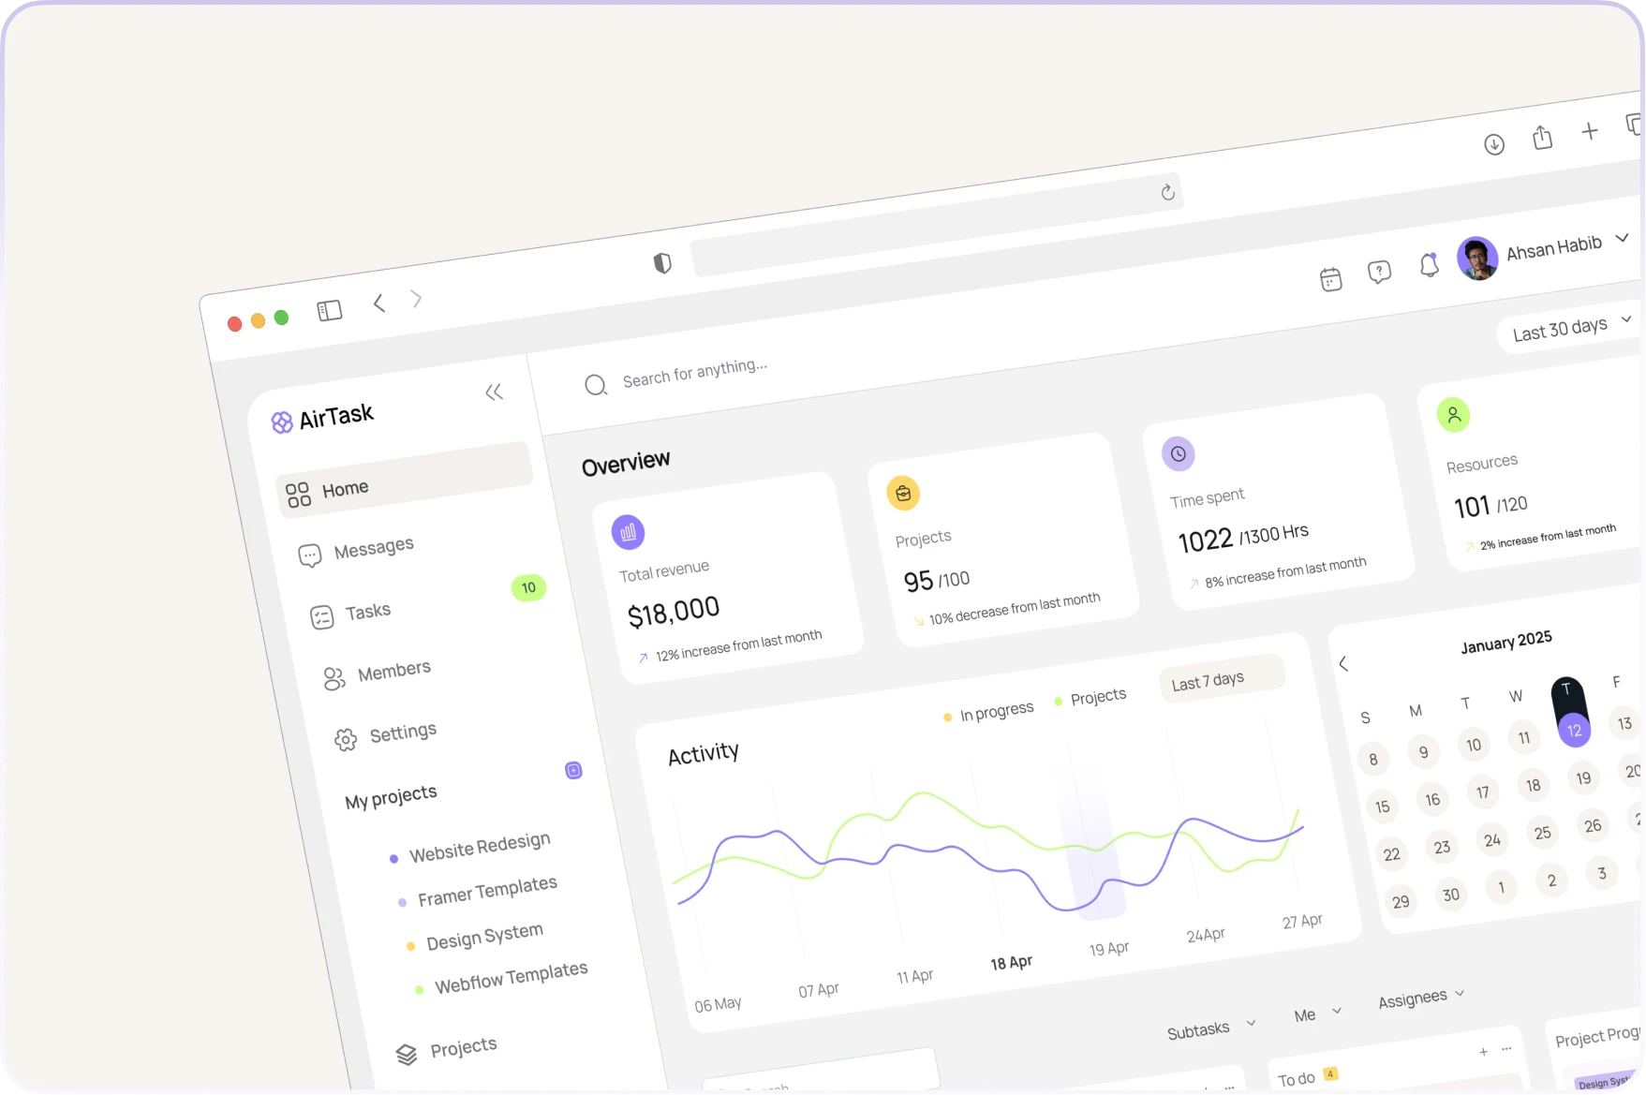Open Members in the sidebar
This screenshot has width=1646, height=1095.
click(377, 673)
